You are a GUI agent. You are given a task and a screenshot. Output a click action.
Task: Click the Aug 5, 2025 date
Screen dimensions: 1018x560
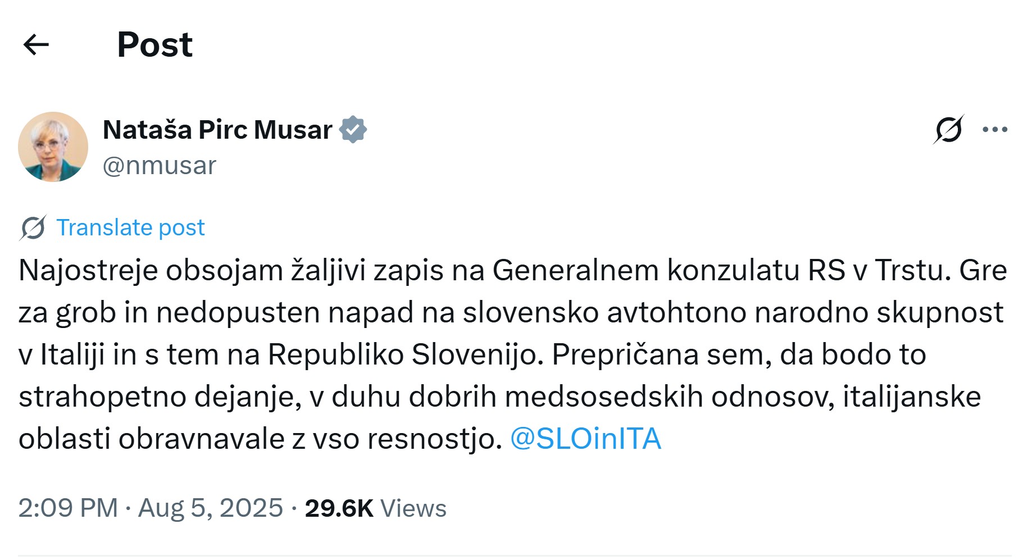click(x=210, y=508)
